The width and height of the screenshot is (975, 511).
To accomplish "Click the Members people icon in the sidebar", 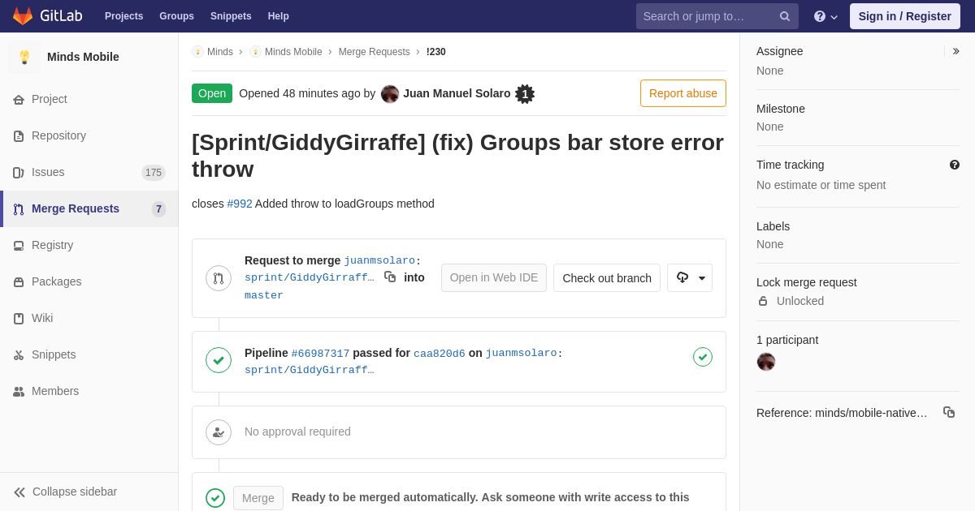I will (x=19, y=392).
